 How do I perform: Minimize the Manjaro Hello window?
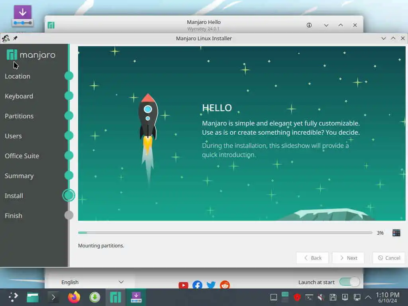click(x=326, y=25)
